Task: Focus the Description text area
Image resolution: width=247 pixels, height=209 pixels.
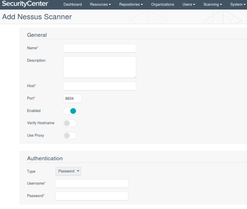Action: coord(100,67)
